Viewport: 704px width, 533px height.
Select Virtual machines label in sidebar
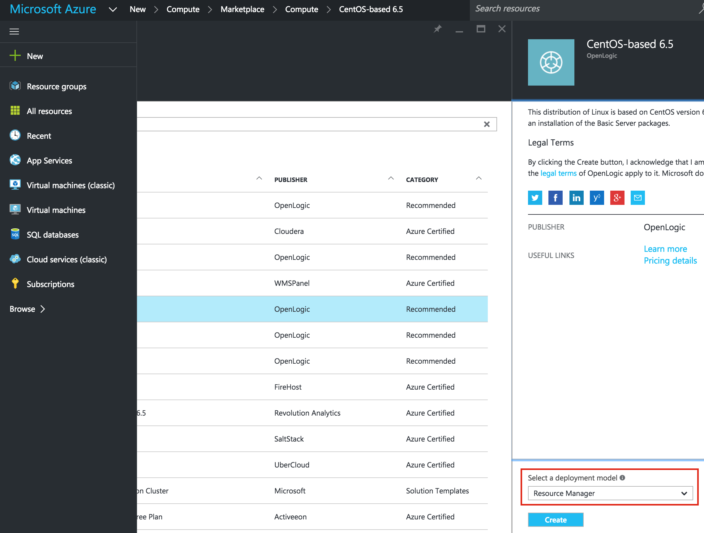[x=56, y=210]
